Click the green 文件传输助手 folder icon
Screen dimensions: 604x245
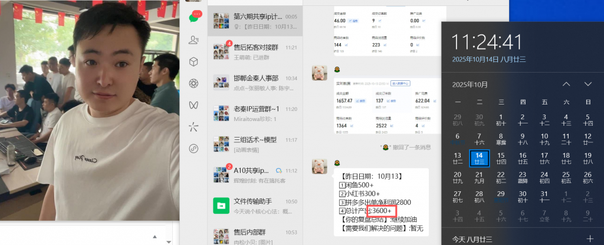[221, 205]
